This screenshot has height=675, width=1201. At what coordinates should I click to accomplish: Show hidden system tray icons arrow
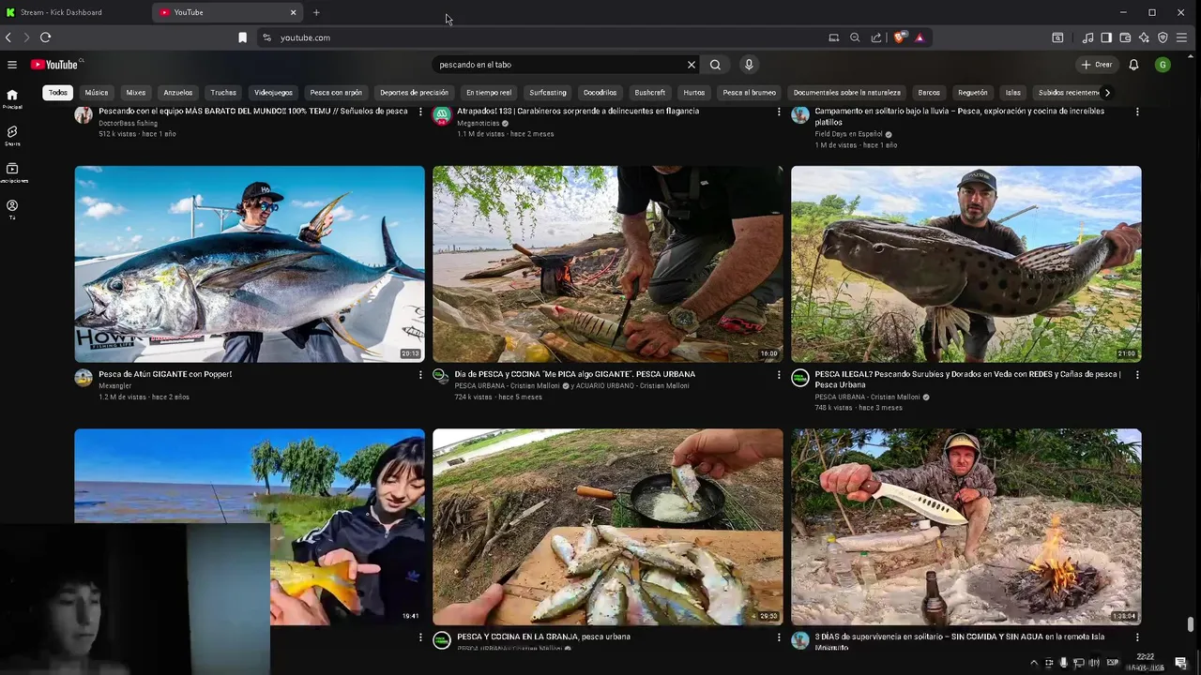coord(1034,663)
